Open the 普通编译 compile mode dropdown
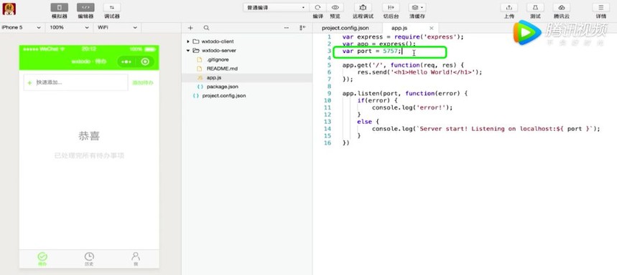Screen dimensions: 617x275 tap(276, 7)
